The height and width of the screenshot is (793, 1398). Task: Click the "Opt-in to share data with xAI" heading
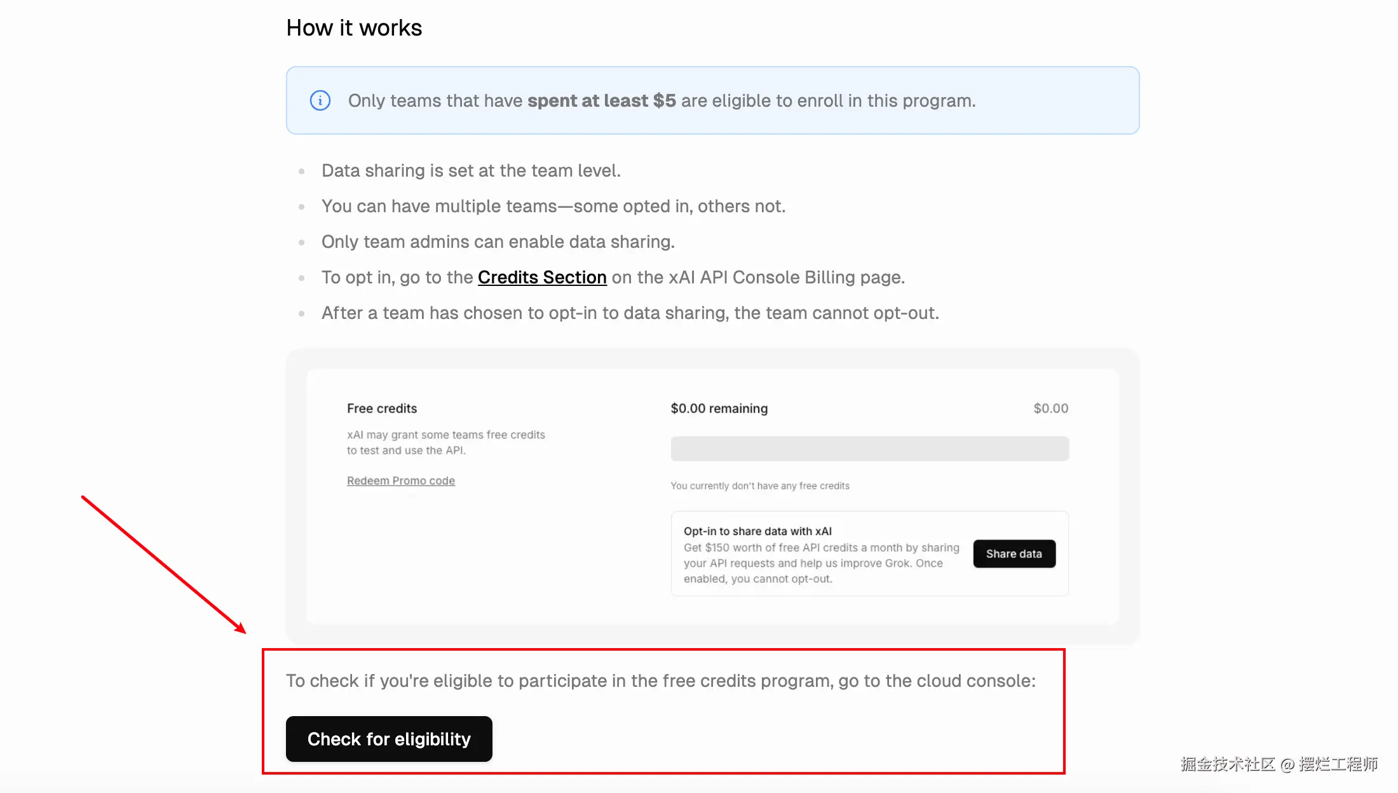click(x=757, y=531)
